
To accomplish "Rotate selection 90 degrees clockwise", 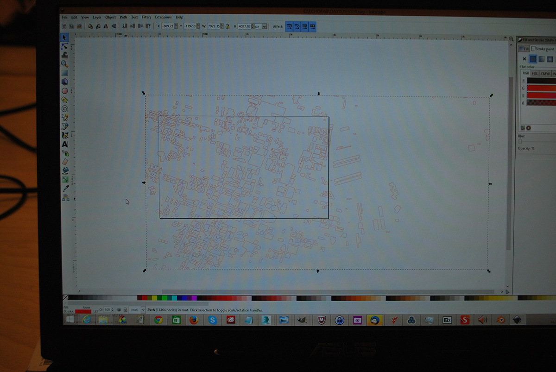I will pyautogui.click(x=98, y=26).
